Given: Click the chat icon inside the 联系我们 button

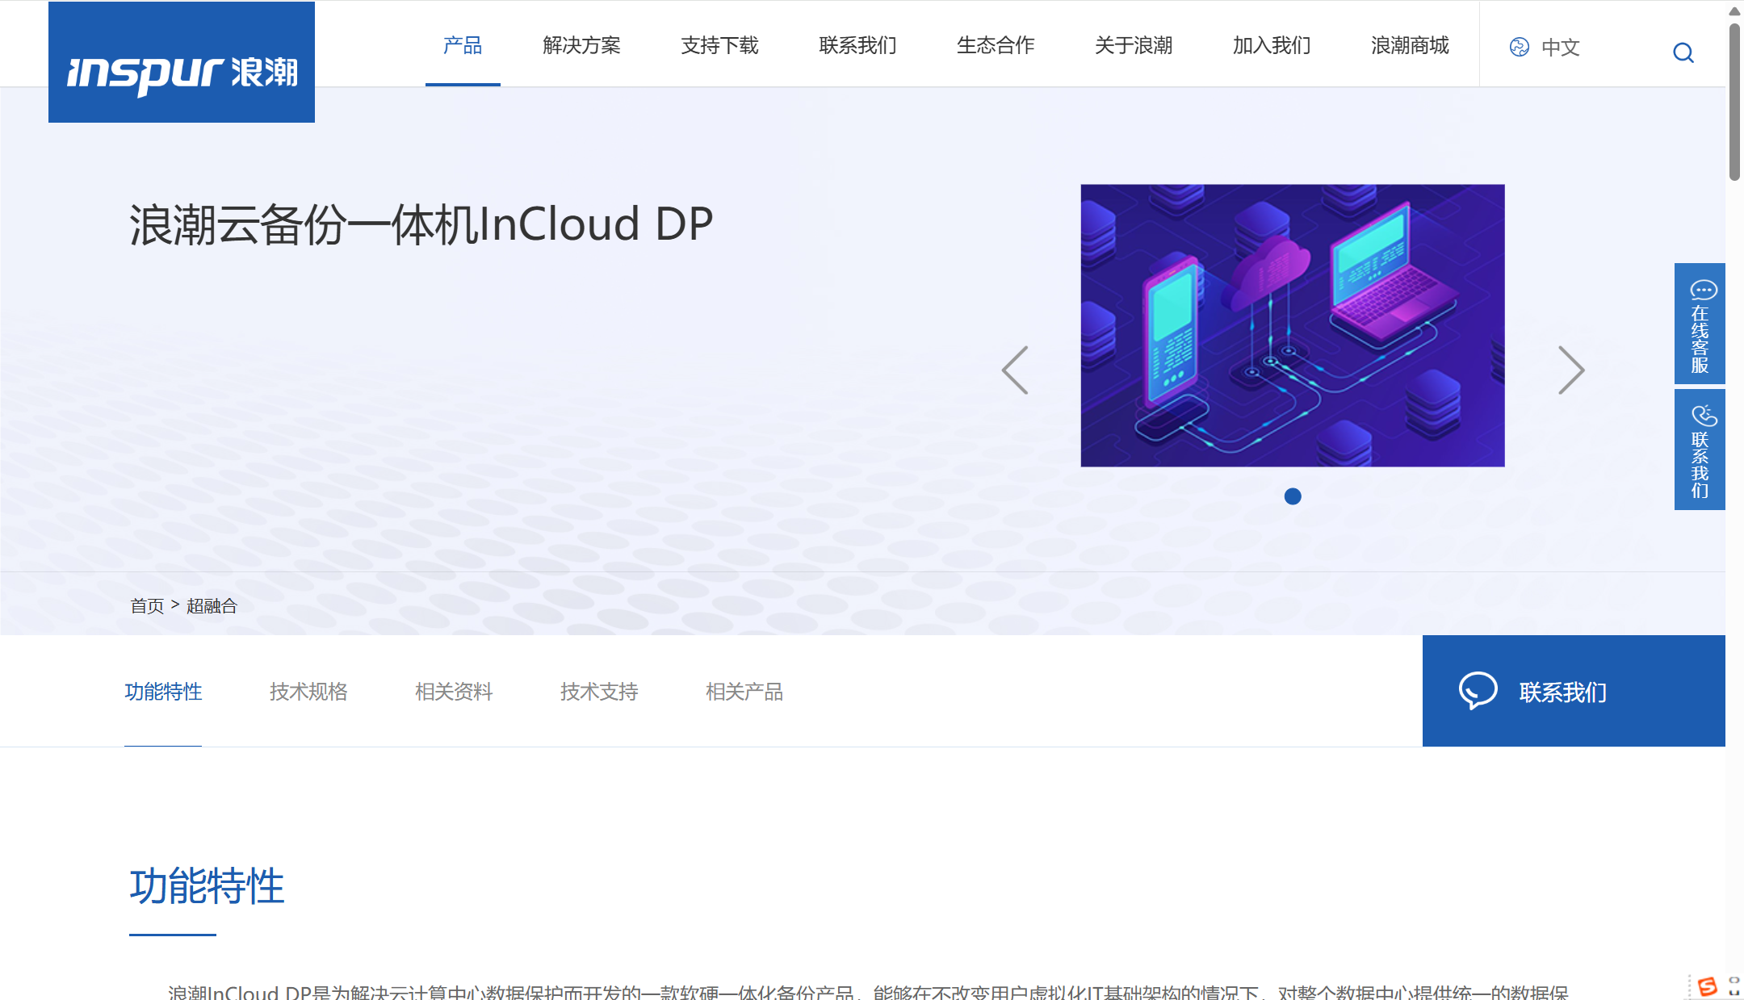Looking at the screenshot, I should click(1478, 691).
